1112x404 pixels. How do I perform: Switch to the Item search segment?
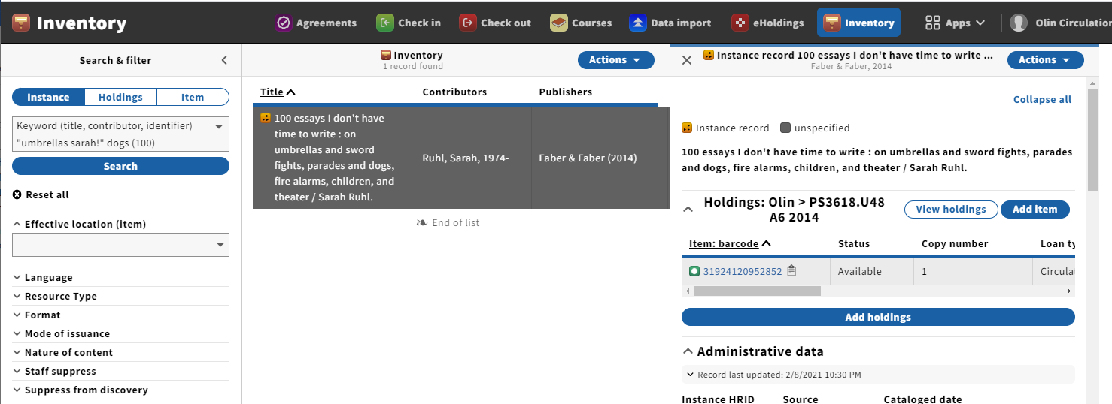(x=193, y=97)
